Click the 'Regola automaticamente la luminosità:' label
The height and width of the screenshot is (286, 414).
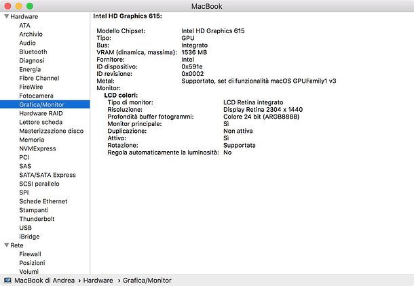(x=163, y=152)
